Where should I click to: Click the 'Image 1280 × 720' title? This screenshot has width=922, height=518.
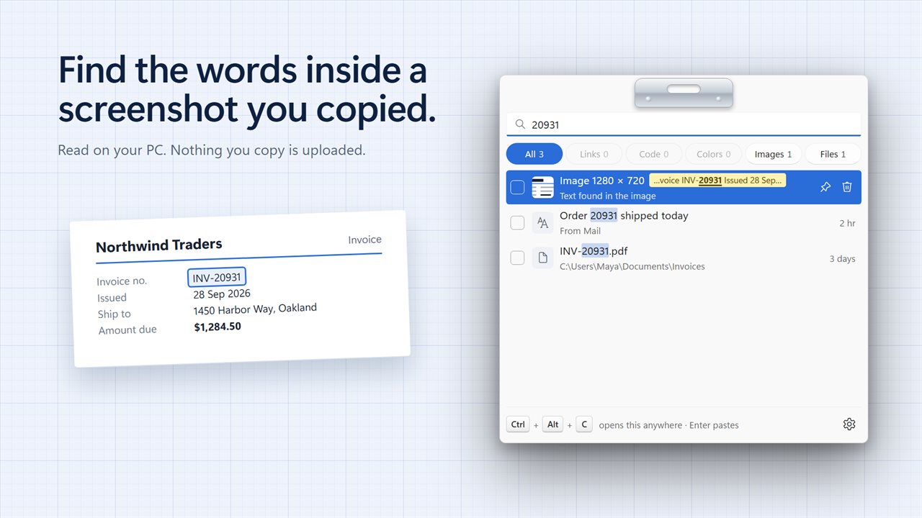(x=602, y=181)
